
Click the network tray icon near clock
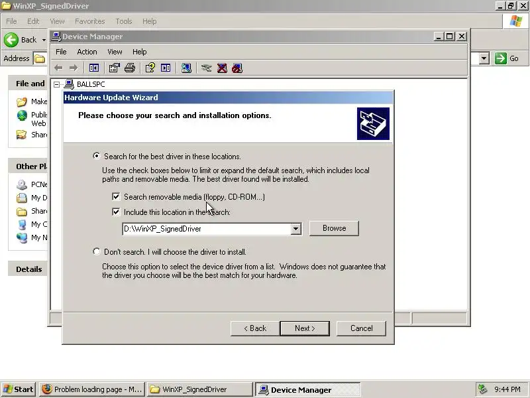pos(482,389)
